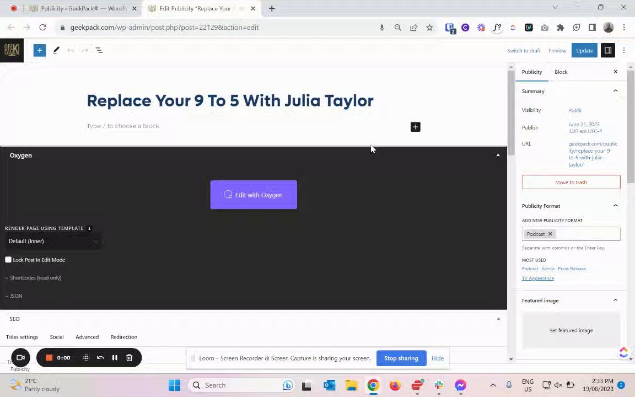Click Stop sharing button
The image size is (635, 397).
click(x=401, y=358)
